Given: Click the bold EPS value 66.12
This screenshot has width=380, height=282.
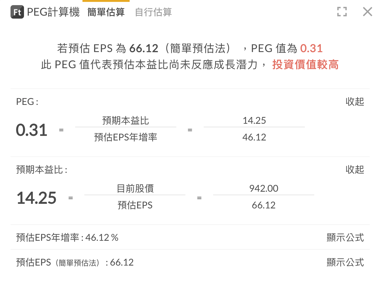Looking at the screenshot, I should 144,48.
